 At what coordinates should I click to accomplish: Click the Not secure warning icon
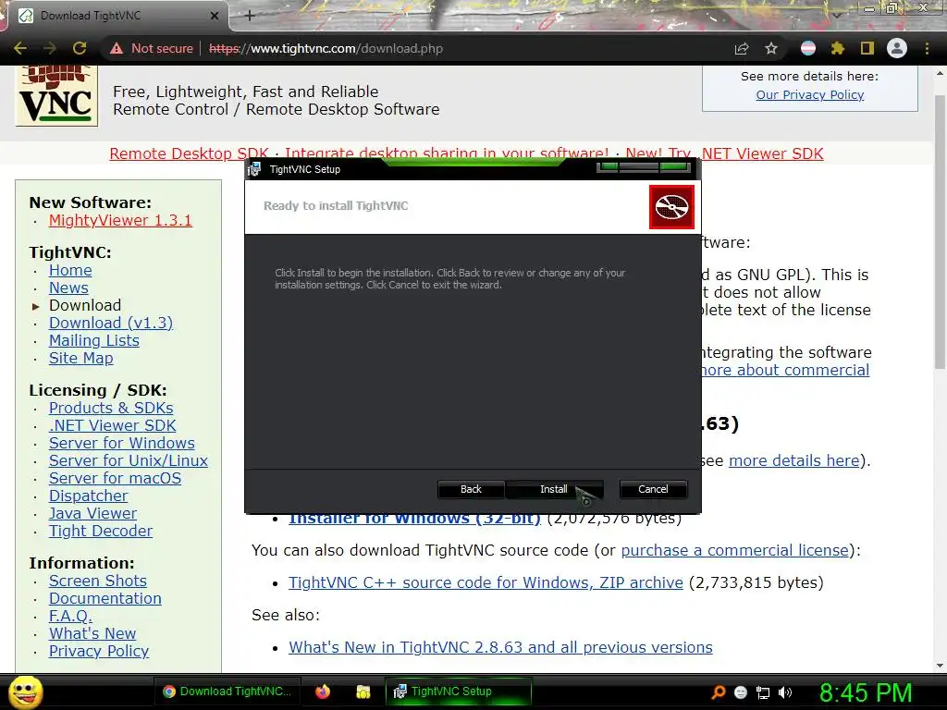tap(117, 48)
